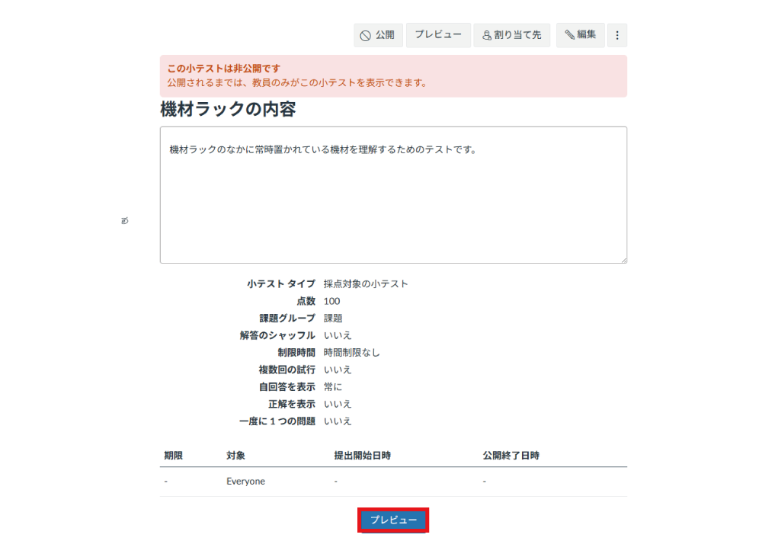Click the person icon on the 割り当て先 button
762x557 pixels.
coord(485,34)
